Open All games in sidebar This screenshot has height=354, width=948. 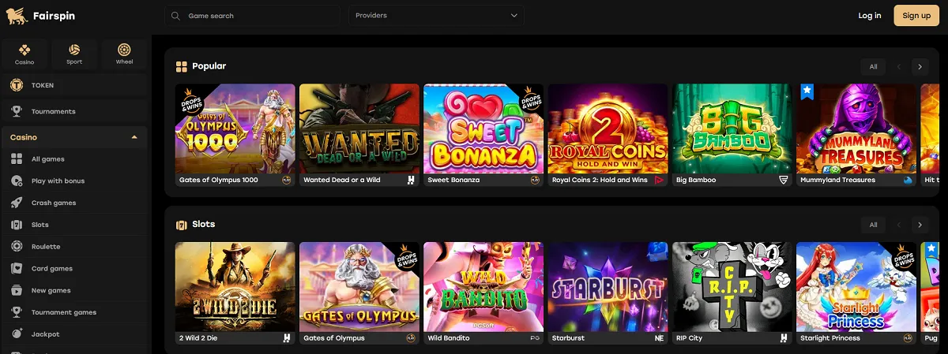pos(74,159)
